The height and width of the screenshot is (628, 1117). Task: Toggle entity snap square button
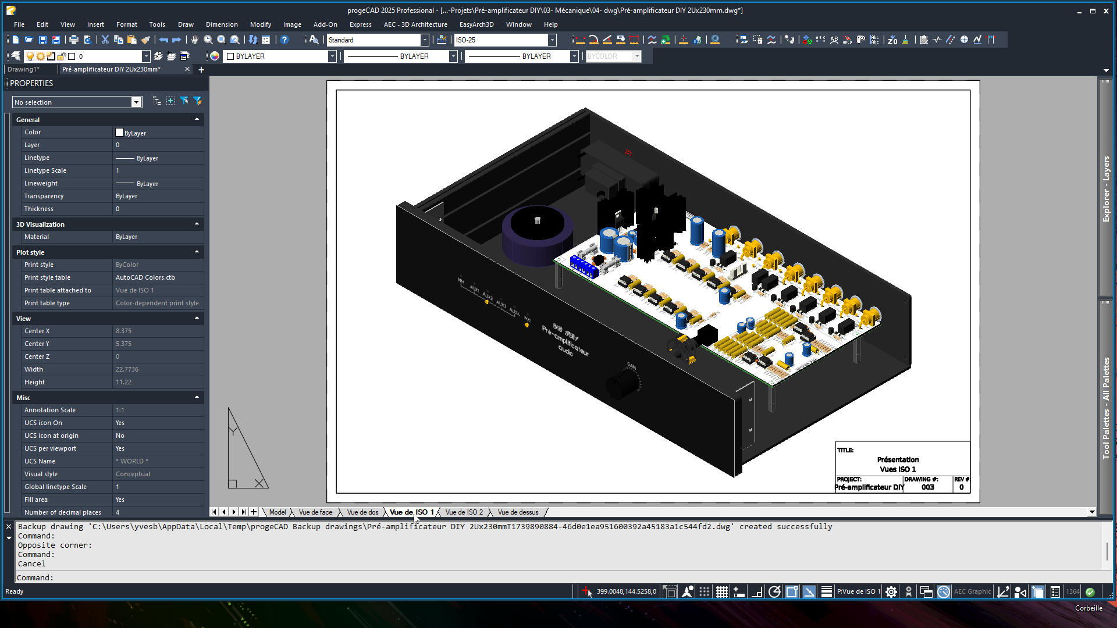coord(792,592)
